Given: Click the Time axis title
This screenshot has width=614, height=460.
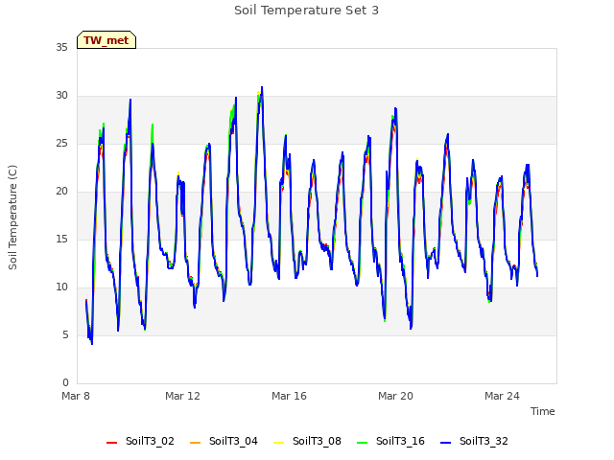Looking at the screenshot, I should (542, 411).
